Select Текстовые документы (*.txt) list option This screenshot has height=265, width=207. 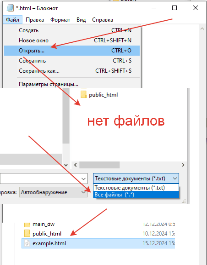point(136,188)
